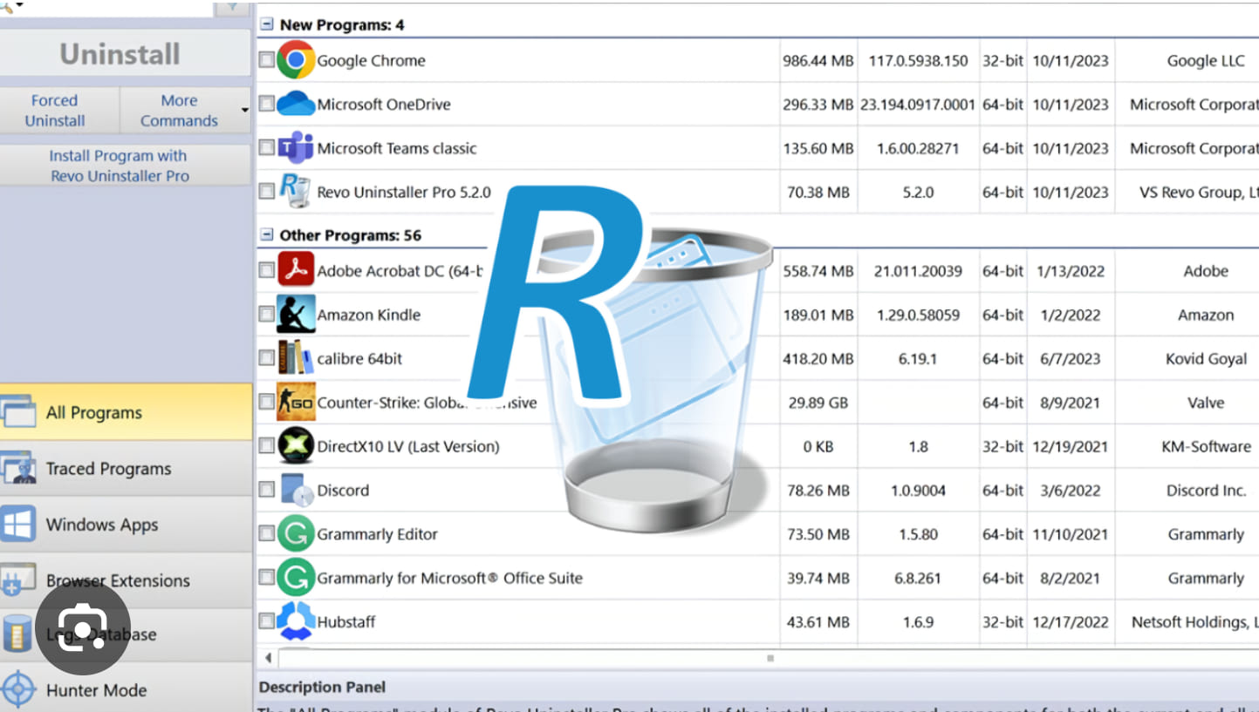
Task: Switch to Windows Apps module
Action: coord(126,524)
